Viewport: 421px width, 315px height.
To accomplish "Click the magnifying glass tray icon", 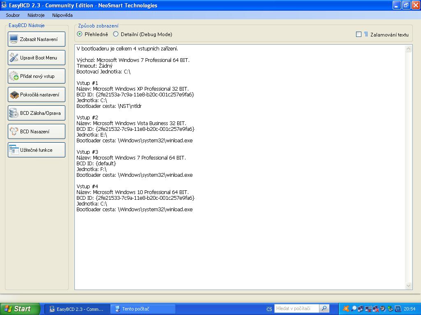I will 354,309.
